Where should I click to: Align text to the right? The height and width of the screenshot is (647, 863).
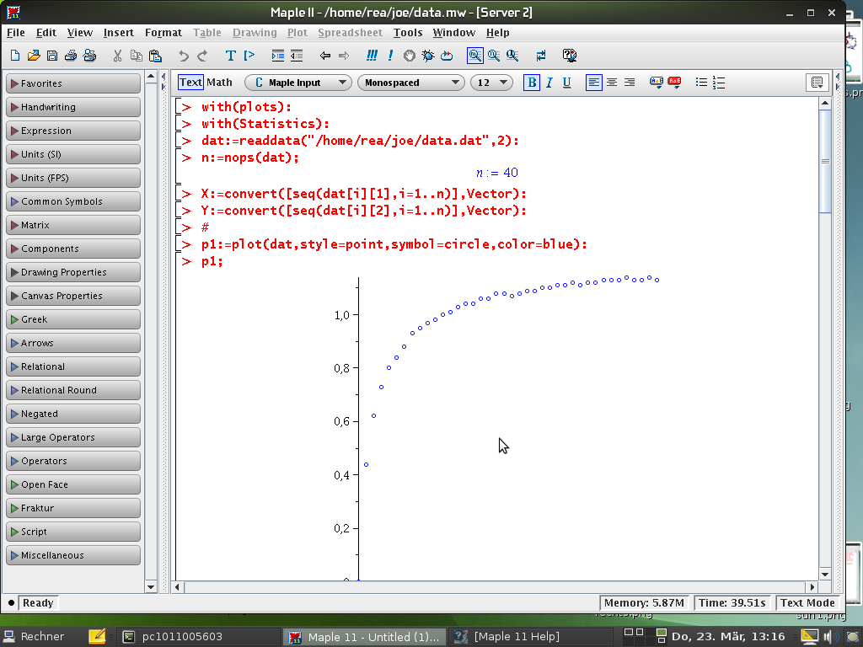pyautogui.click(x=629, y=83)
